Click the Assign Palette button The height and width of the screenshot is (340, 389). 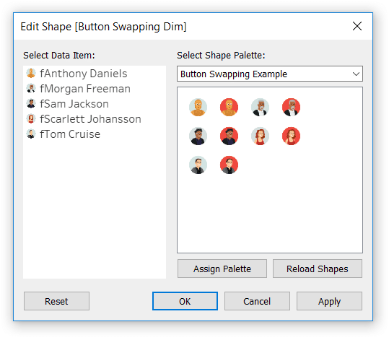click(x=222, y=269)
